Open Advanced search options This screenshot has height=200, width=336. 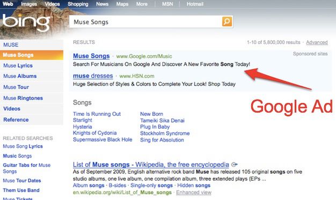tap(317, 42)
